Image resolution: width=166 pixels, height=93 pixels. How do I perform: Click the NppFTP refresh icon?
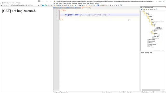150,9
